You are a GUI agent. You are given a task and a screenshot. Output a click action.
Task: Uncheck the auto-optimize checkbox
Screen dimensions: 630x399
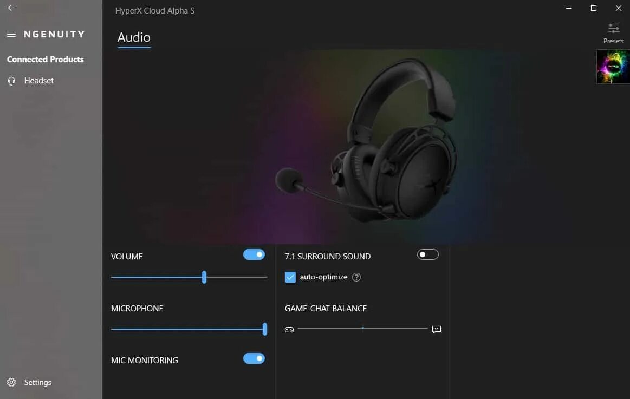(x=290, y=277)
